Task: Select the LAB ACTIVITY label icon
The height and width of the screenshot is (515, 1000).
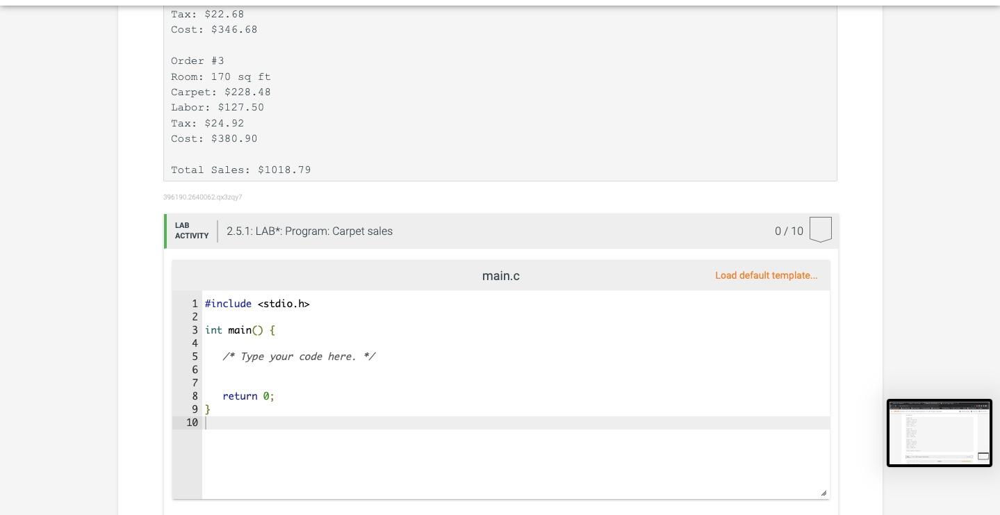Action: click(190, 230)
